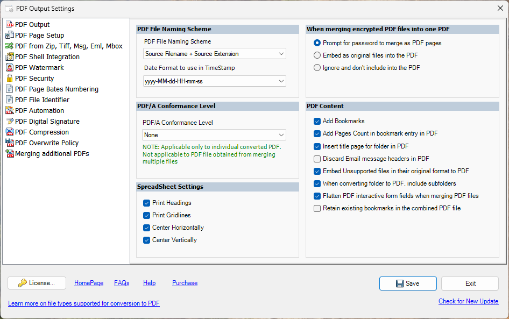Screen dimensions: 509x319
Task: Click the PDF Security padlock icon
Action: pyautogui.click(x=10, y=78)
